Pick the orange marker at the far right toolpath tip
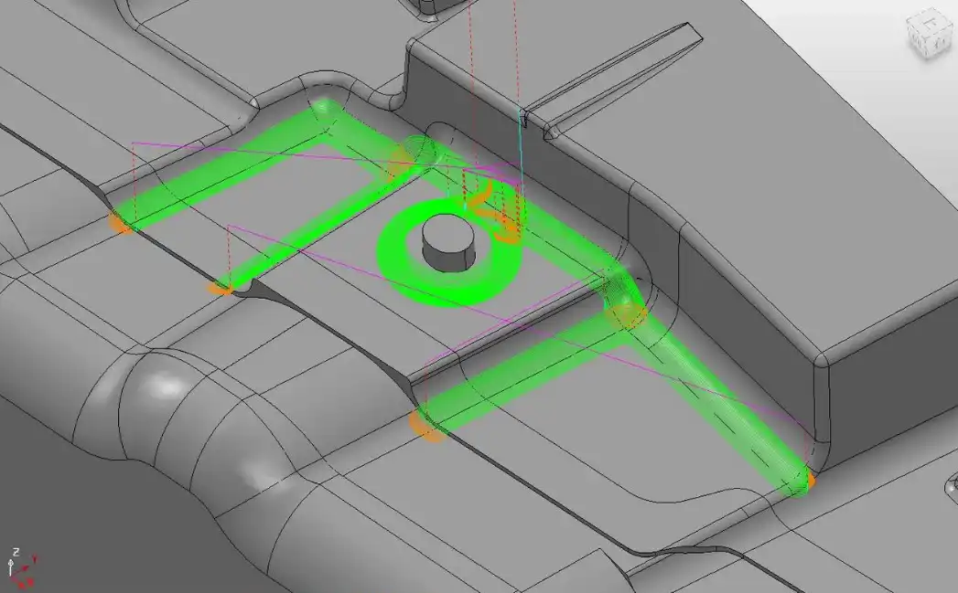Image resolution: width=958 pixels, height=593 pixels. [x=809, y=479]
